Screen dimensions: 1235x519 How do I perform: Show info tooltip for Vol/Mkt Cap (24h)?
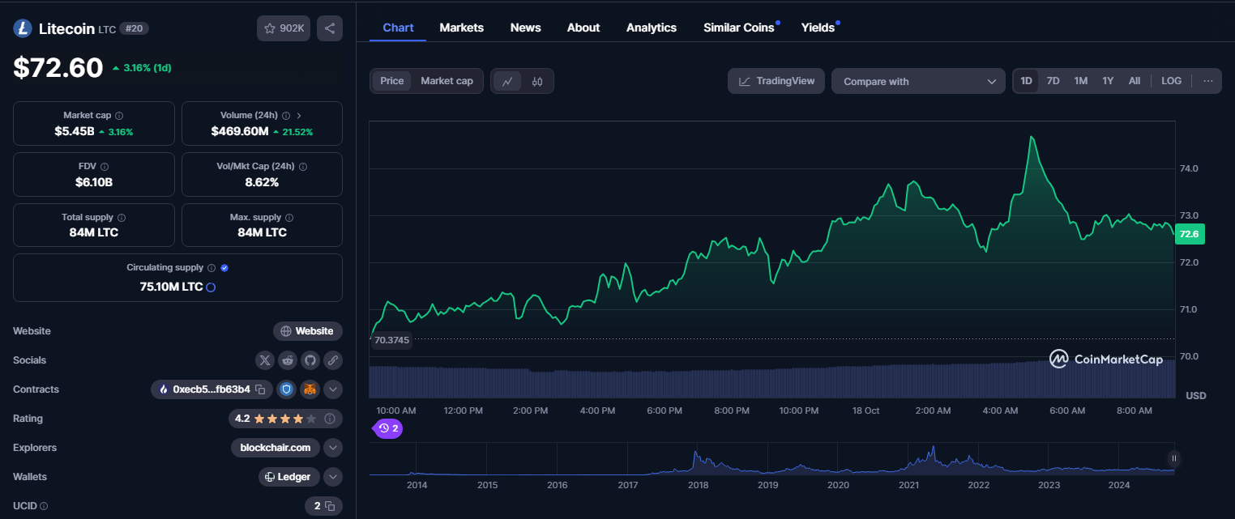coord(303,167)
